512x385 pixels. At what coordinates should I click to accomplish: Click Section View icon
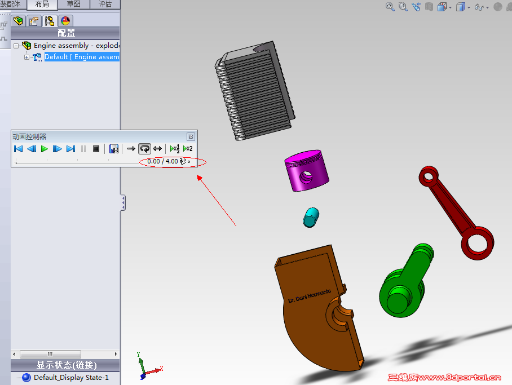click(x=429, y=7)
